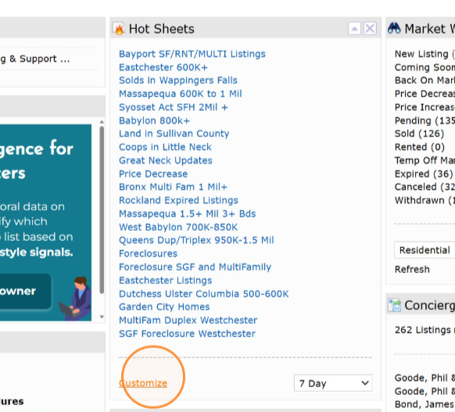Screen dimensions: 455x412
Task: Click the teal advertisement banner
Action: 45,223
